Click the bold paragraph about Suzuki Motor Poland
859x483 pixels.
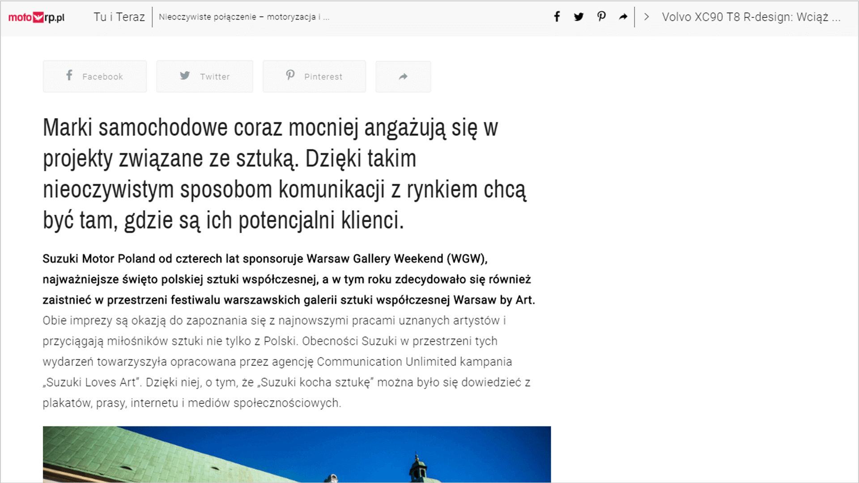pos(289,279)
